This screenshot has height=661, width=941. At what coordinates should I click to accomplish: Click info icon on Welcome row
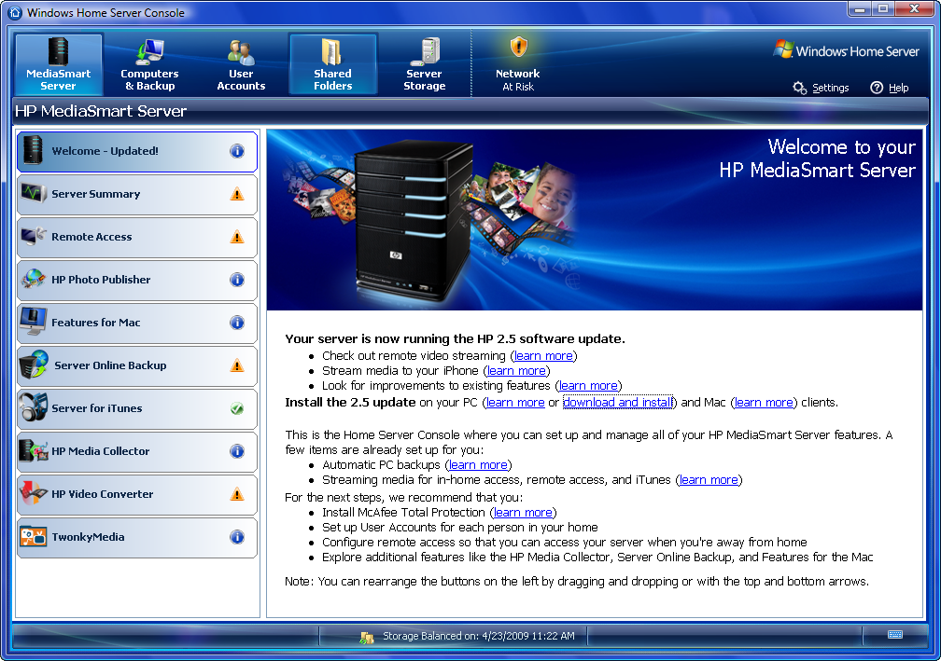point(237,151)
